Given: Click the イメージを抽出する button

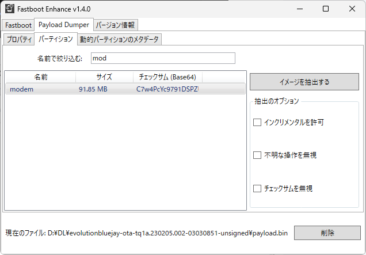Looking at the screenshot, I should click(x=304, y=82).
